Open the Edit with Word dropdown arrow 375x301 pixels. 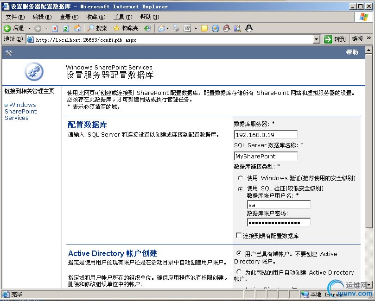coord(196,28)
